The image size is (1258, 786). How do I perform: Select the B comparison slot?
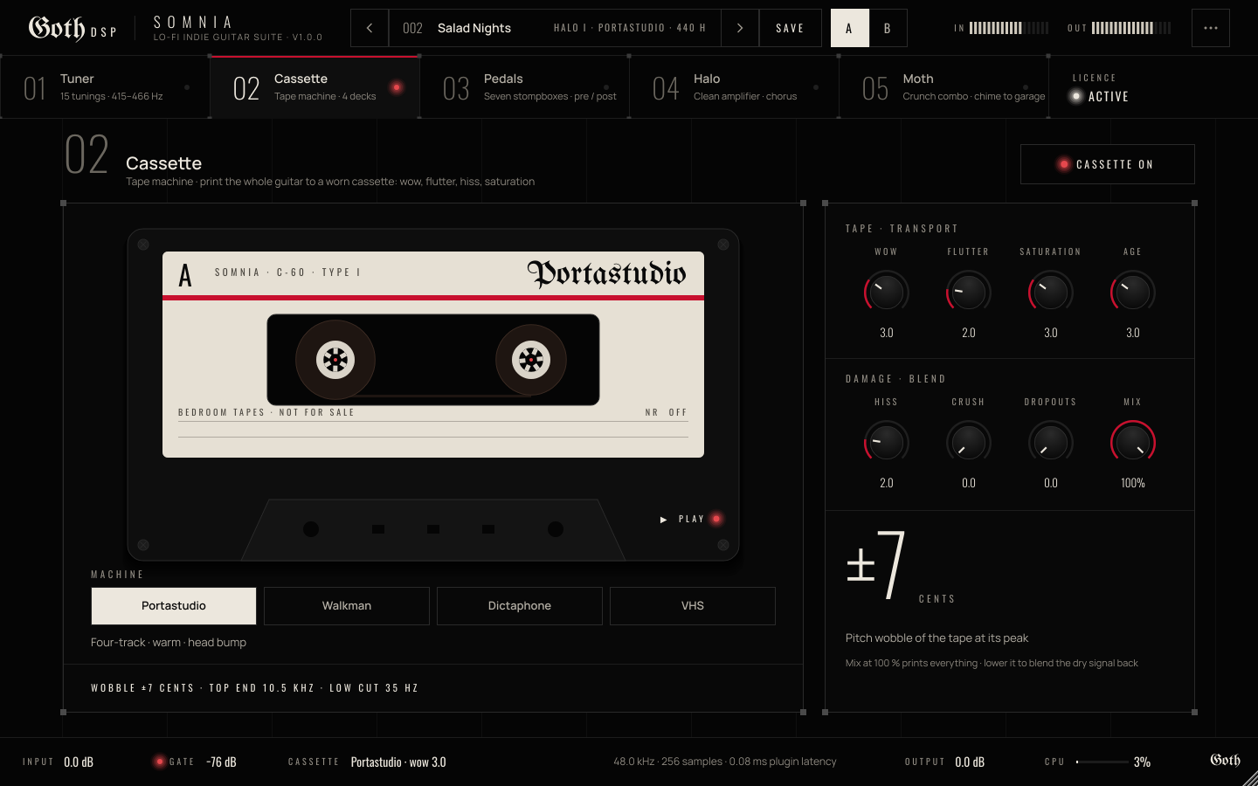(888, 28)
